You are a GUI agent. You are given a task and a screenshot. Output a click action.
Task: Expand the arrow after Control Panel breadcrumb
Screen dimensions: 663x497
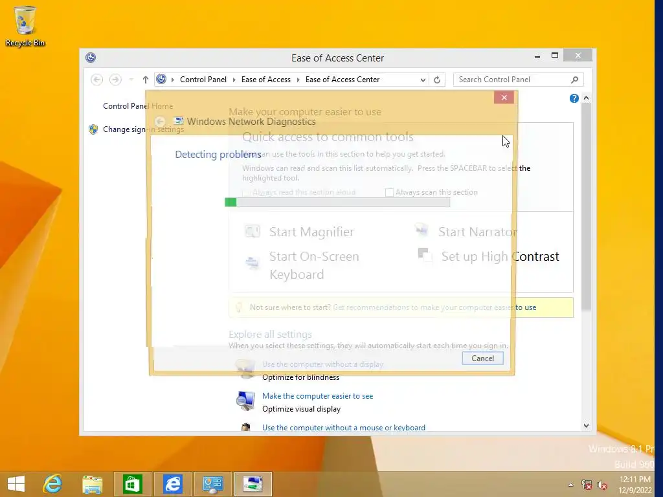pos(234,80)
